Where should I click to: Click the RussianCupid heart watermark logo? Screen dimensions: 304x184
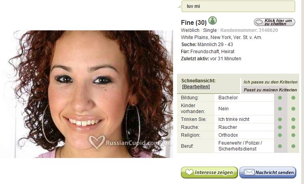click(x=97, y=142)
